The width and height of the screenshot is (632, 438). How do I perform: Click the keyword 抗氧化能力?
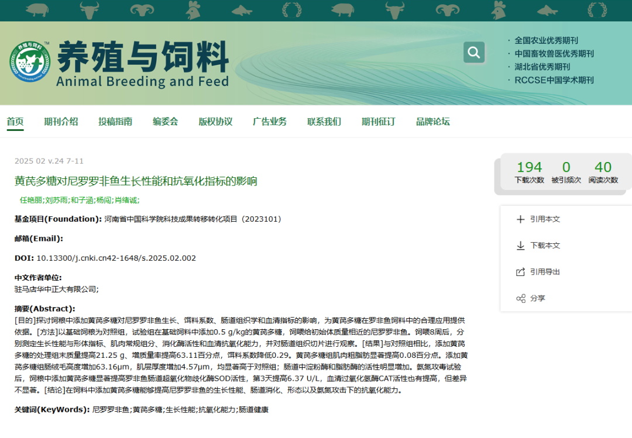coord(217,410)
